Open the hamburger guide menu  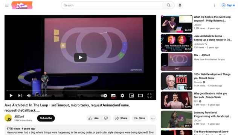point(7,5)
